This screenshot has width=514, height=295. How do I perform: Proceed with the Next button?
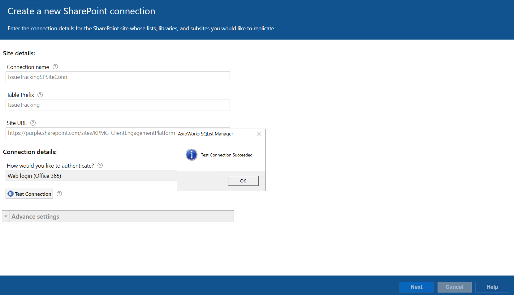tap(416, 287)
